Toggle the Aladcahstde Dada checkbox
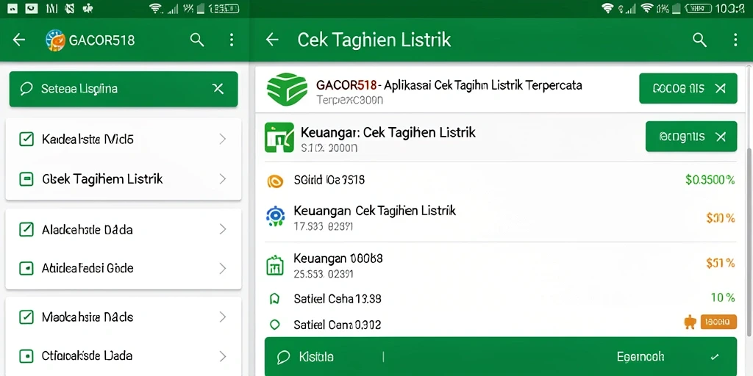 [26, 230]
